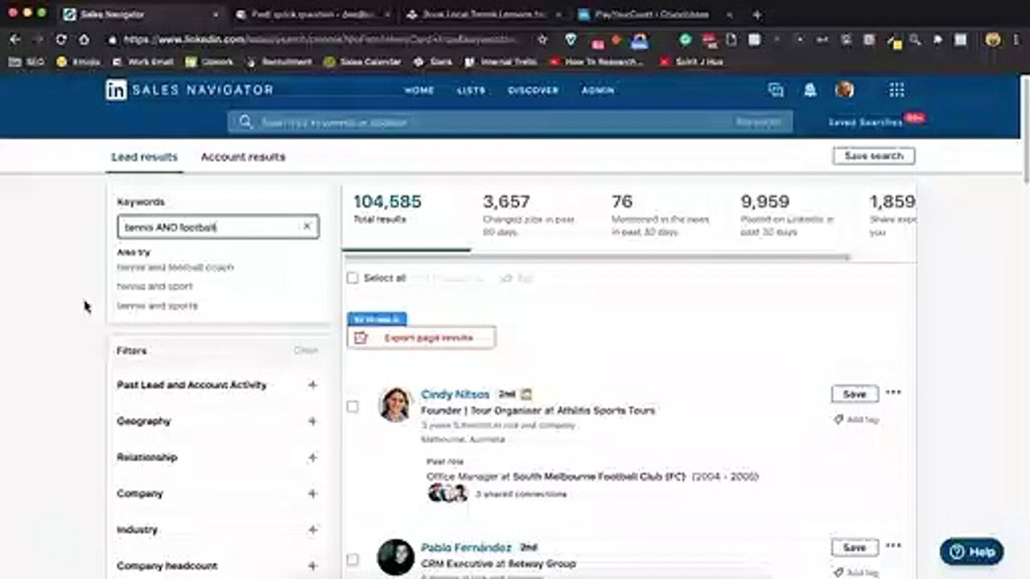Image resolution: width=1030 pixels, height=579 pixels.
Task: Save Cindy Nitsos as lead
Action: tap(855, 394)
